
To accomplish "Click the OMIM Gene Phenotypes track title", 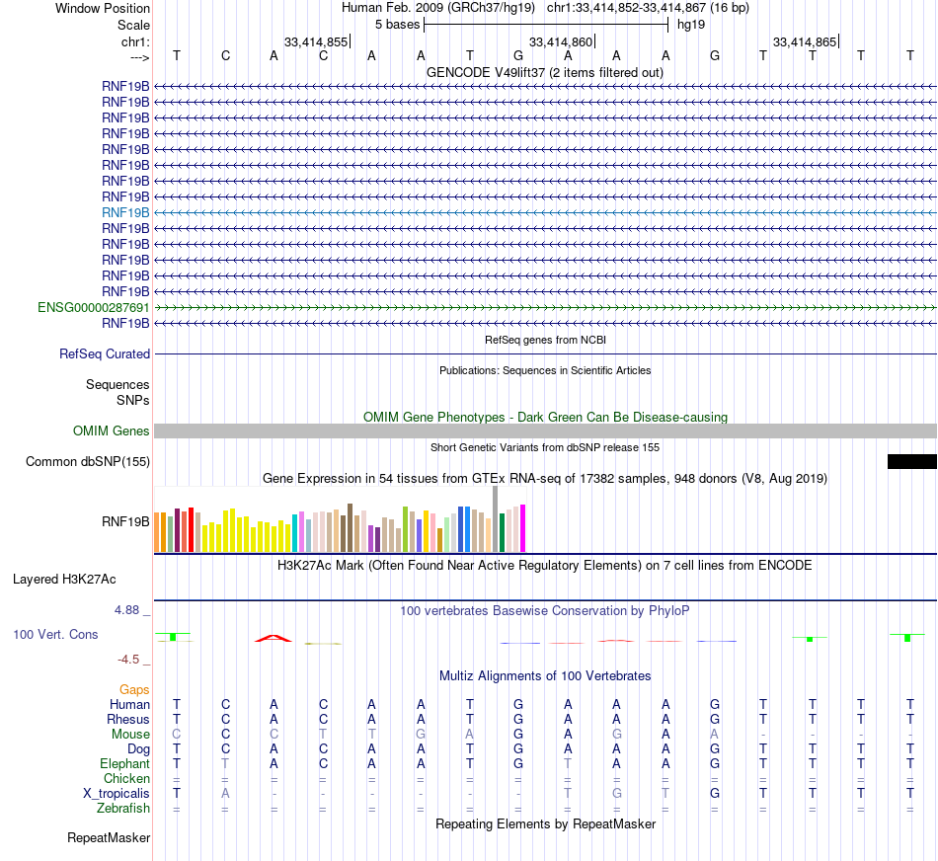I will coord(545,417).
